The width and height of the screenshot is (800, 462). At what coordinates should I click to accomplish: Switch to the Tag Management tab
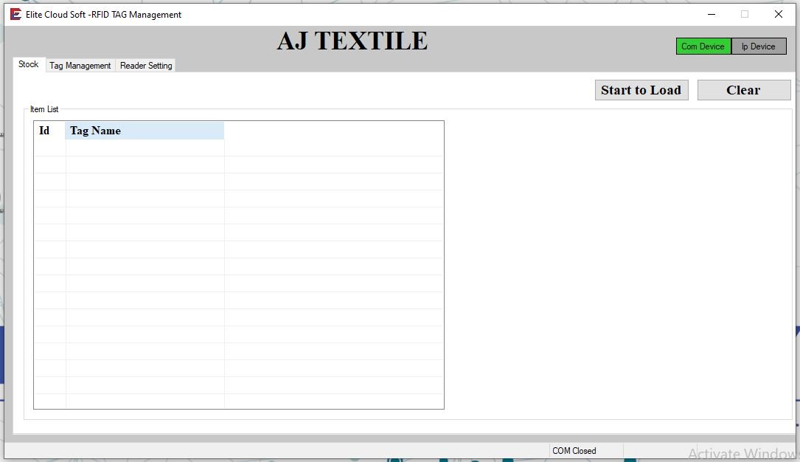[x=80, y=66]
